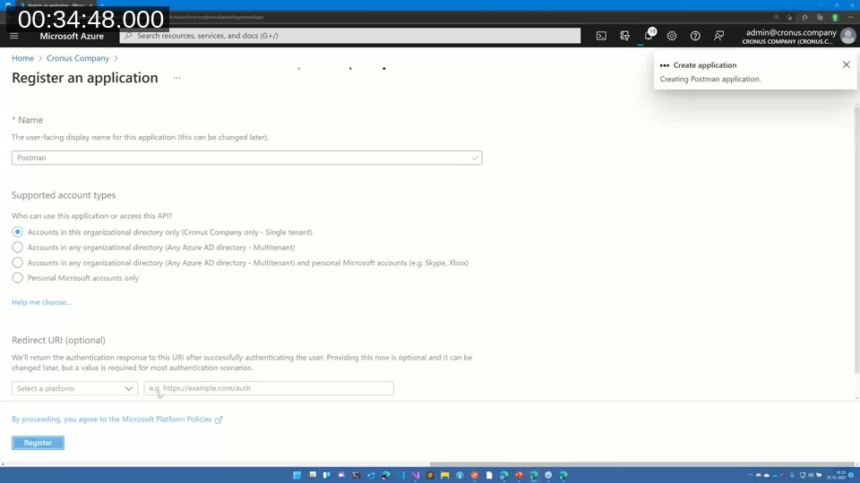The width and height of the screenshot is (860, 483).
Task: Click the horizontal scrollbar at page bottom
Action: click(641, 464)
